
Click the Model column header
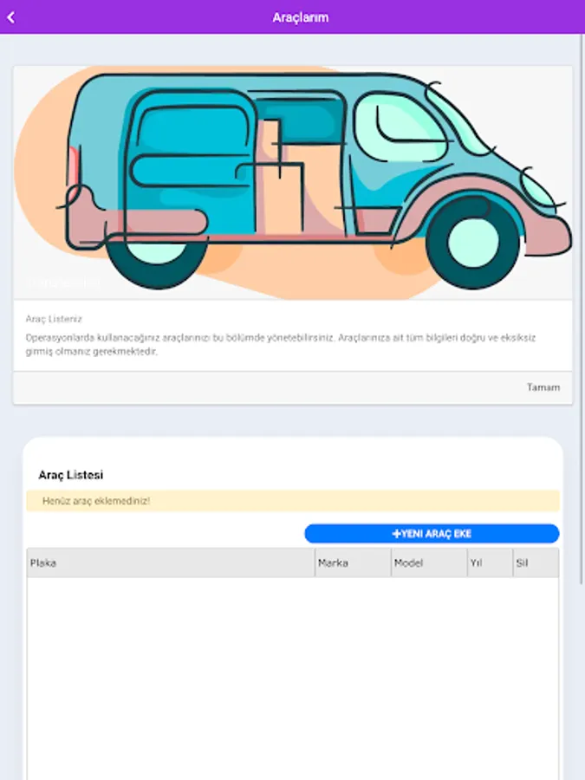(x=408, y=563)
